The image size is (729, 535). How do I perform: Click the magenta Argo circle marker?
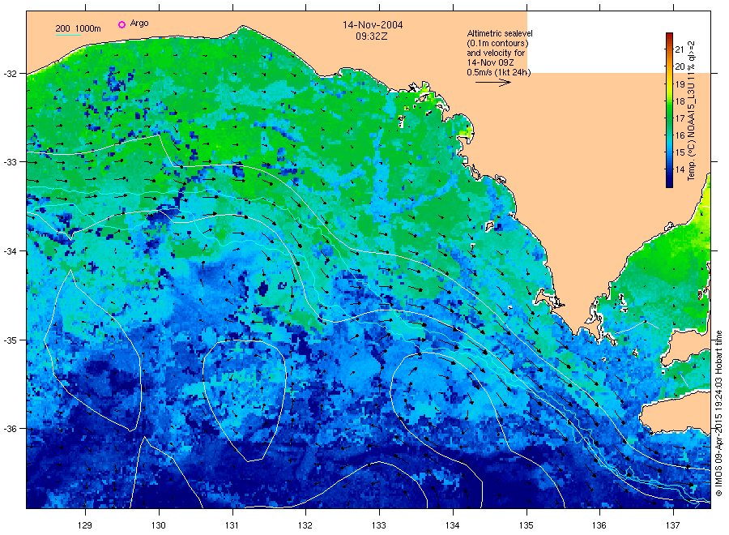point(122,24)
